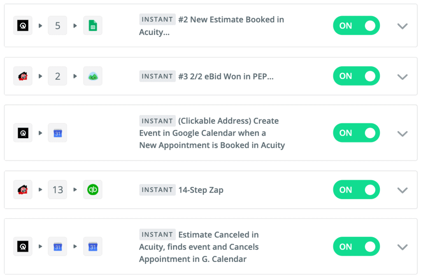
Task: Click the 13 hidden steps badge
Action: [x=57, y=189]
